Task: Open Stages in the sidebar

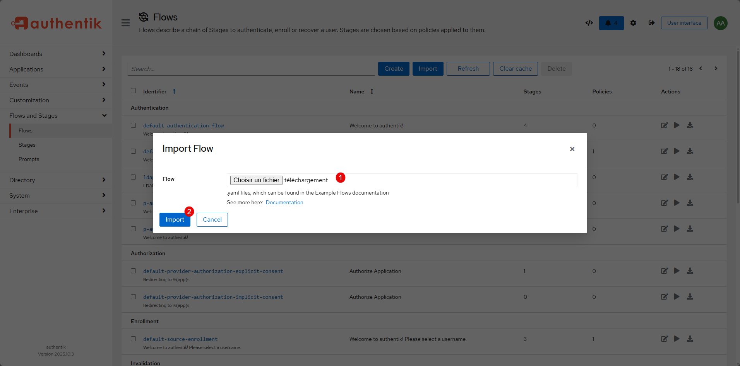Action: point(27,145)
